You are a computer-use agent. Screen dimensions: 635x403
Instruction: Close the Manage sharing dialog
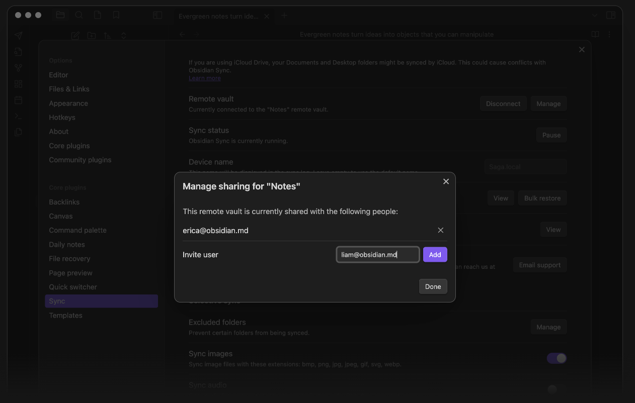point(446,181)
